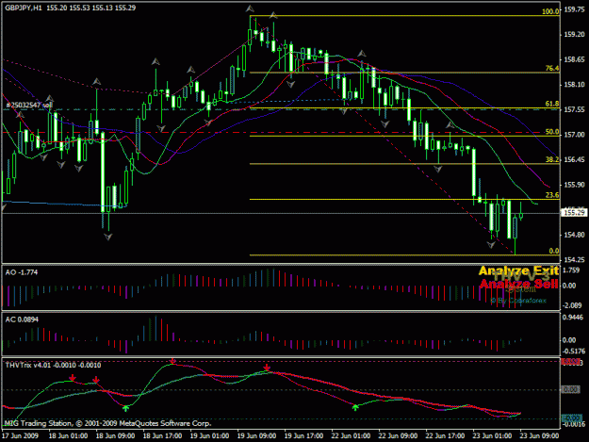
Task: Click the AC 0.0894 indicator label
Action: tap(22, 319)
